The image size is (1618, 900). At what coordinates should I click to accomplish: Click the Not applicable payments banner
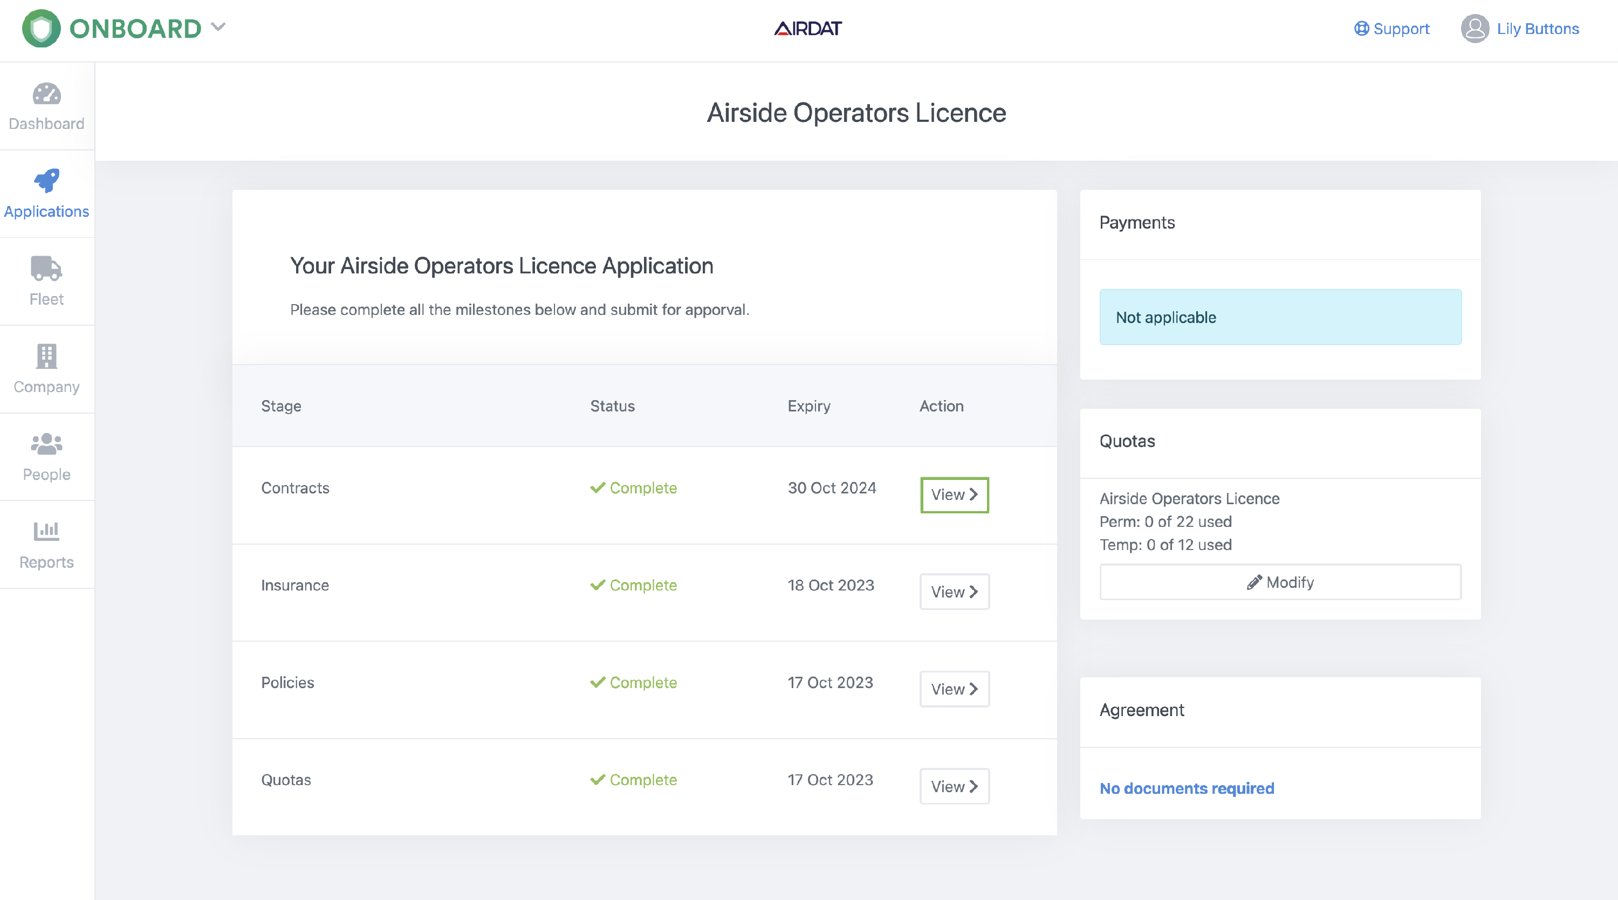tap(1280, 317)
